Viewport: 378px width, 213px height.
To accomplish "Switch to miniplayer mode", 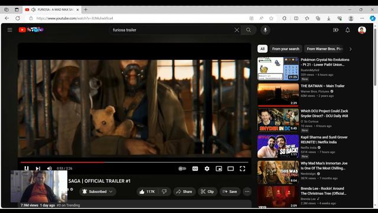I will click(219, 169).
